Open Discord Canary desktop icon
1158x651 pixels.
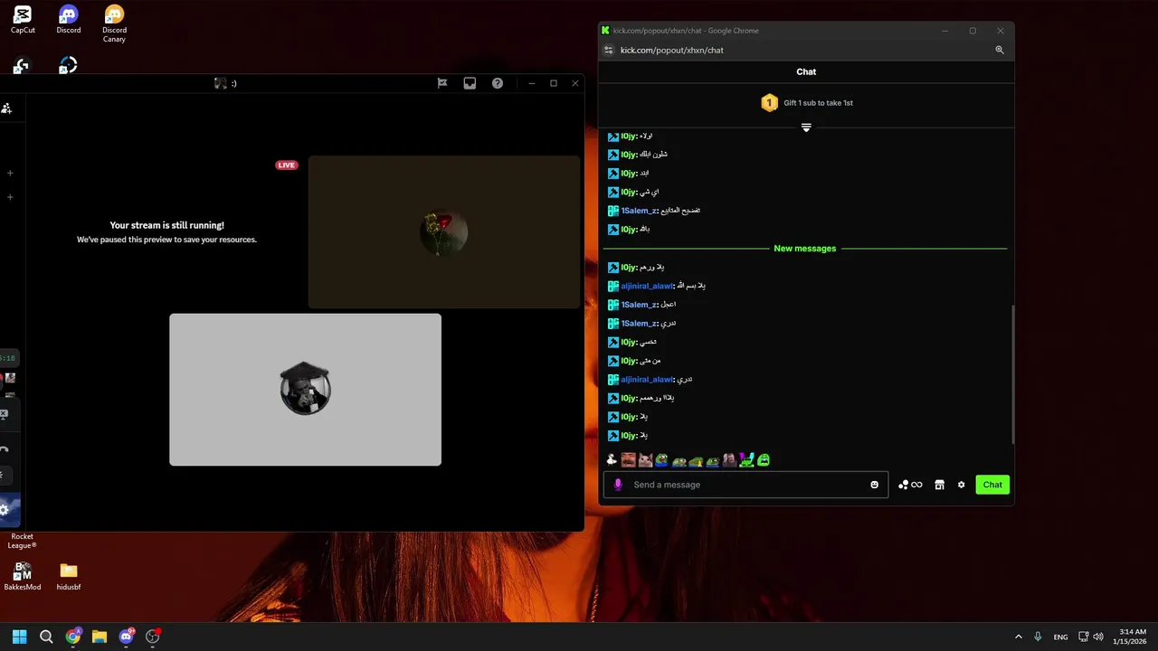pos(114,24)
